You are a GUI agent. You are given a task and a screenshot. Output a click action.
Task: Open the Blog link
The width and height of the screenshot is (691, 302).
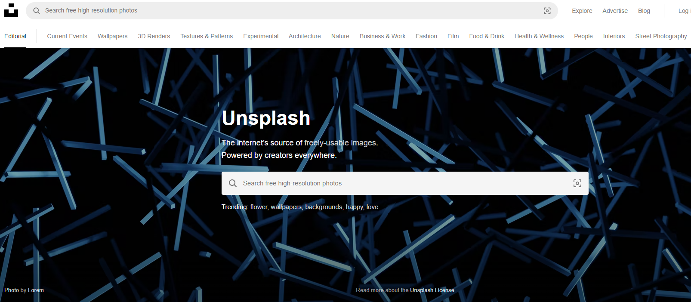(644, 11)
